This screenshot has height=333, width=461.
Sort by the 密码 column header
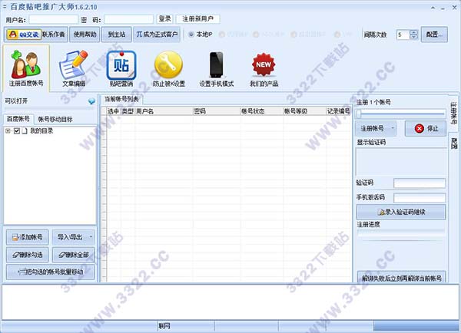[x=217, y=111]
